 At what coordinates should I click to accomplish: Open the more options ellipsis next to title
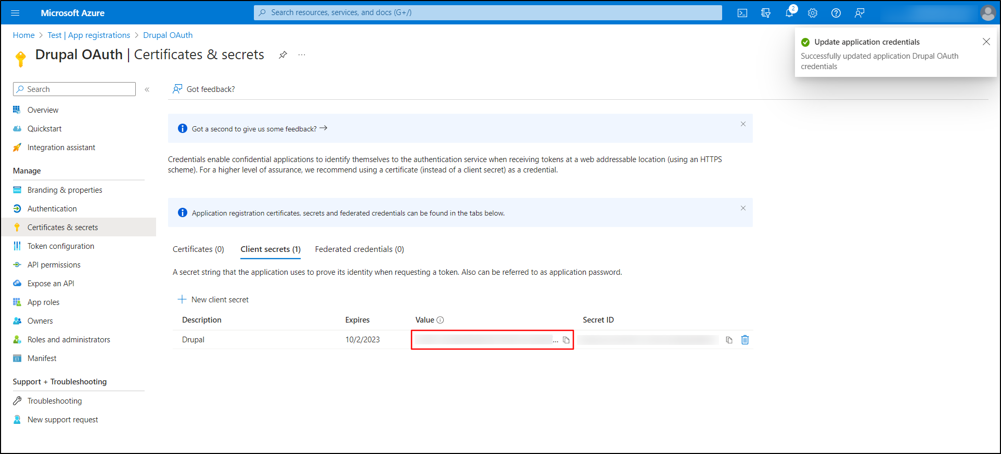click(302, 55)
